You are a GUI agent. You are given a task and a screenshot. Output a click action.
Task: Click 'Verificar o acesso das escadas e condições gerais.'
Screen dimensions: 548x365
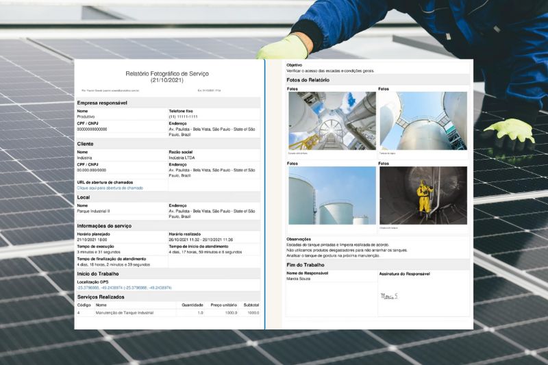coord(330,71)
